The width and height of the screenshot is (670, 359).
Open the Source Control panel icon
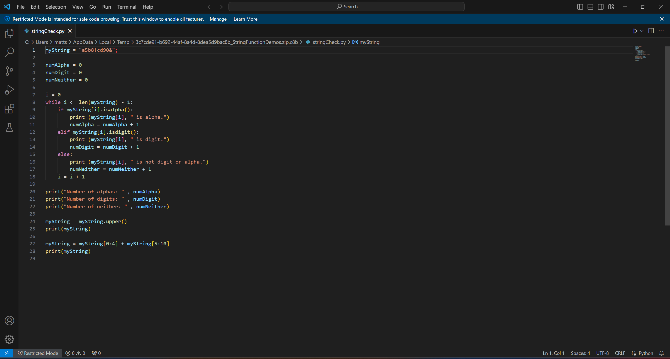click(x=9, y=71)
